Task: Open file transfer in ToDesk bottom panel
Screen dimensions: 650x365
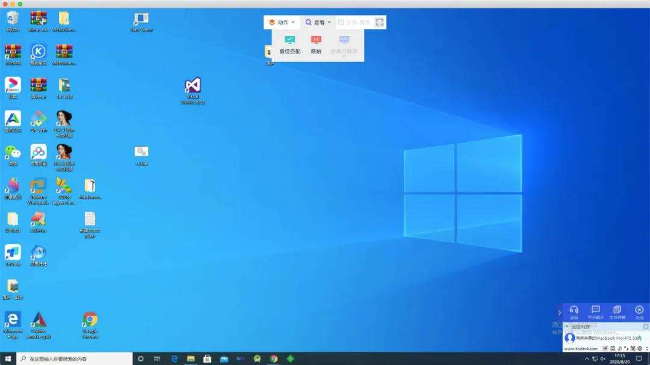Action: coord(617,312)
